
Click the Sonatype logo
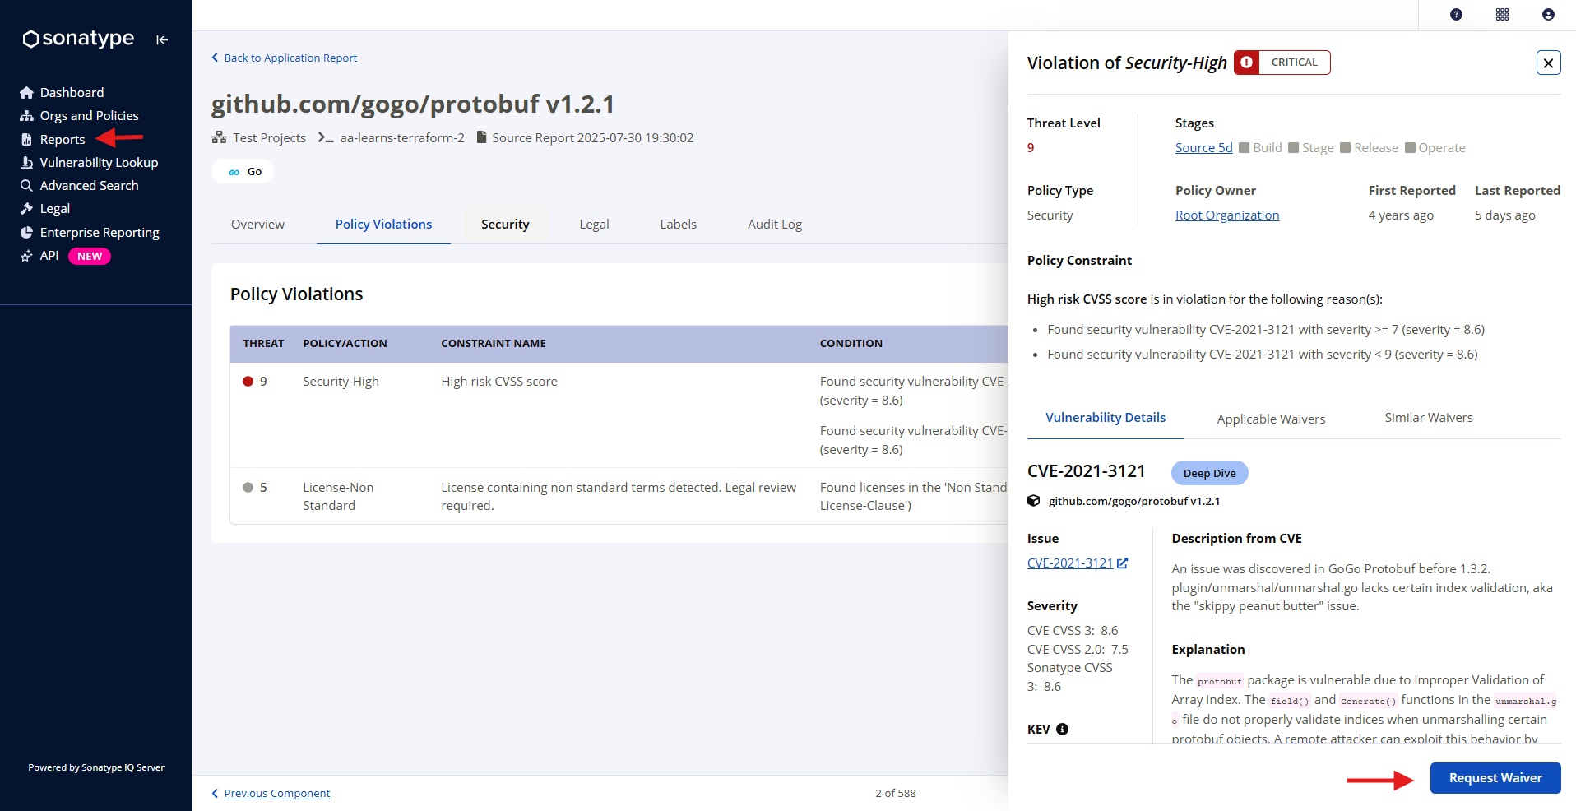78,39
